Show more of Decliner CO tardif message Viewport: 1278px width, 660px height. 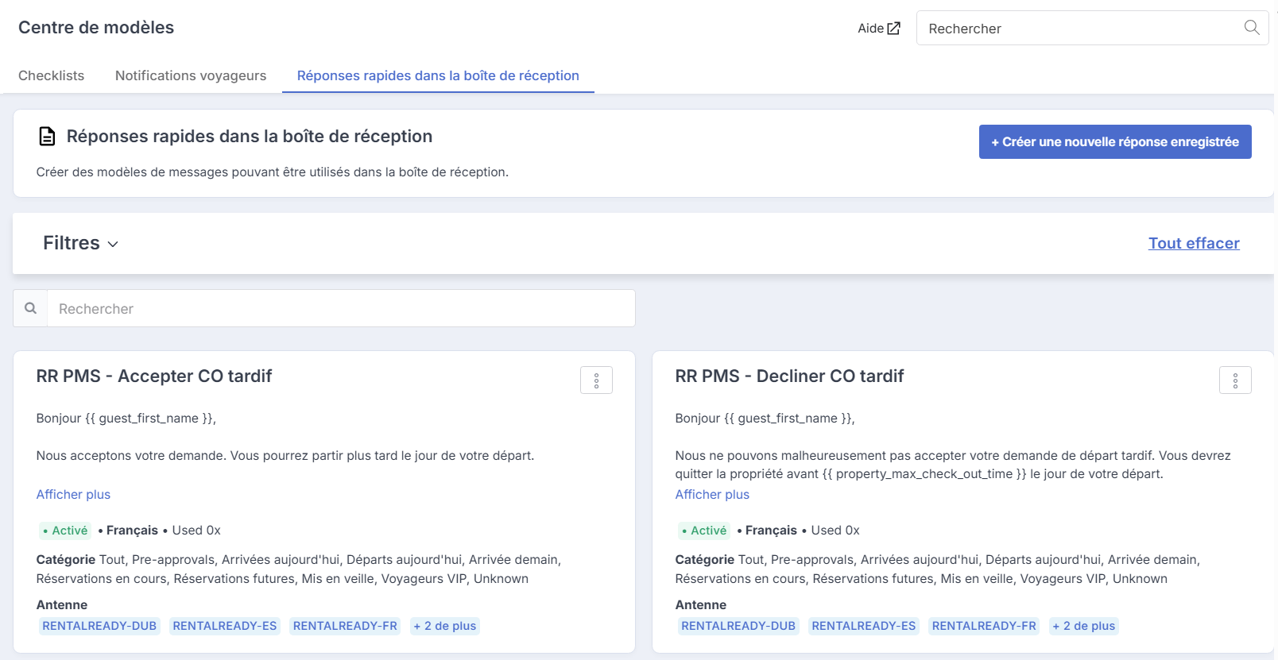click(712, 494)
